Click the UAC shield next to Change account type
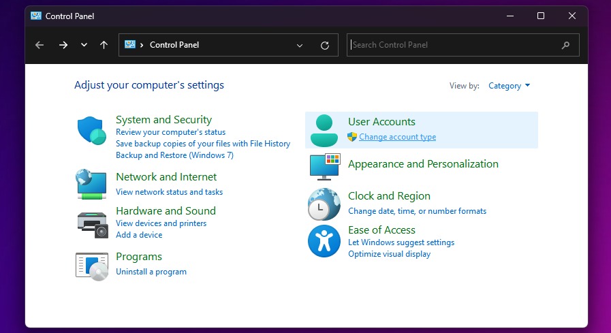This screenshot has width=611, height=333. pos(352,137)
